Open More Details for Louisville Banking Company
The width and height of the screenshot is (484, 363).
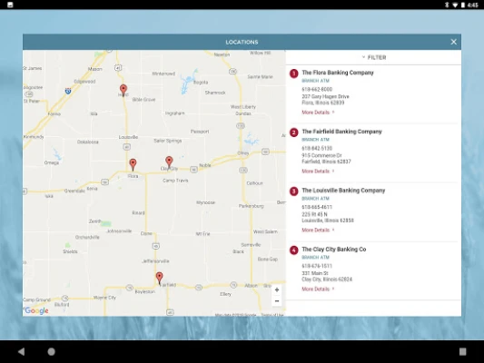(318, 231)
